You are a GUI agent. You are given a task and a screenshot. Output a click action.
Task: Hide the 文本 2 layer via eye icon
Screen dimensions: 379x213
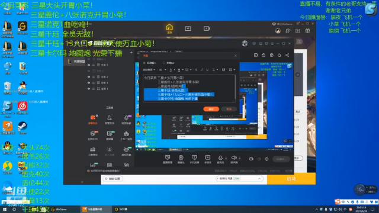pyautogui.click(x=89, y=77)
